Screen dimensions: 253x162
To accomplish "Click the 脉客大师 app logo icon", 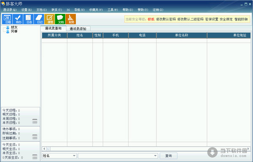I will tap(3, 3).
